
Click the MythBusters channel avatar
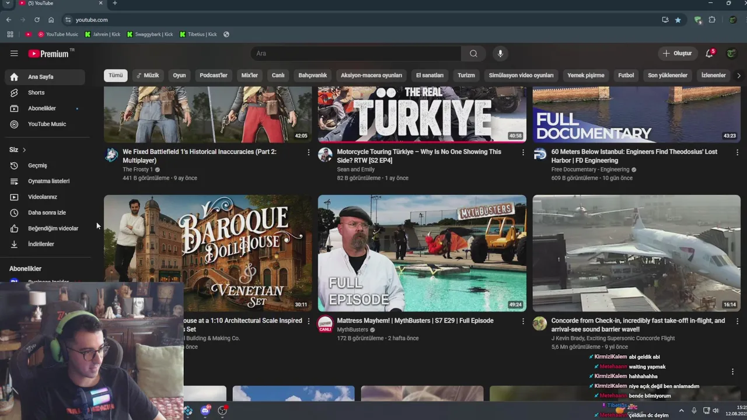pyautogui.click(x=325, y=324)
